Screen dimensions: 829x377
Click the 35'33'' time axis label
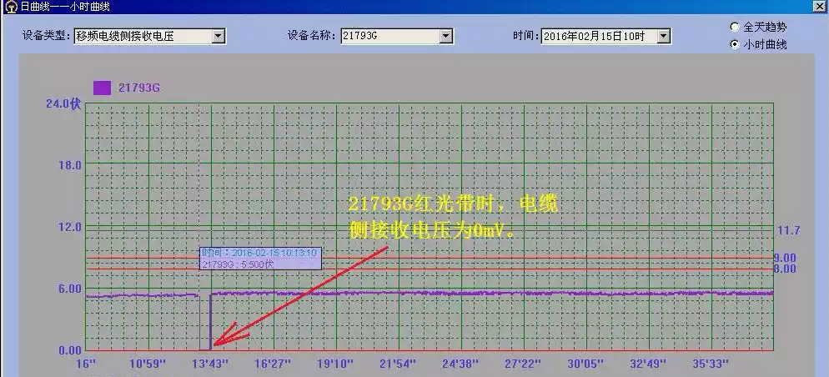(x=711, y=364)
